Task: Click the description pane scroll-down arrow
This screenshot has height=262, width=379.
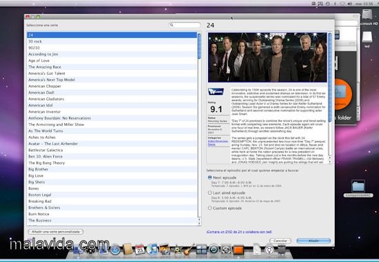Action: pos(329,162)
